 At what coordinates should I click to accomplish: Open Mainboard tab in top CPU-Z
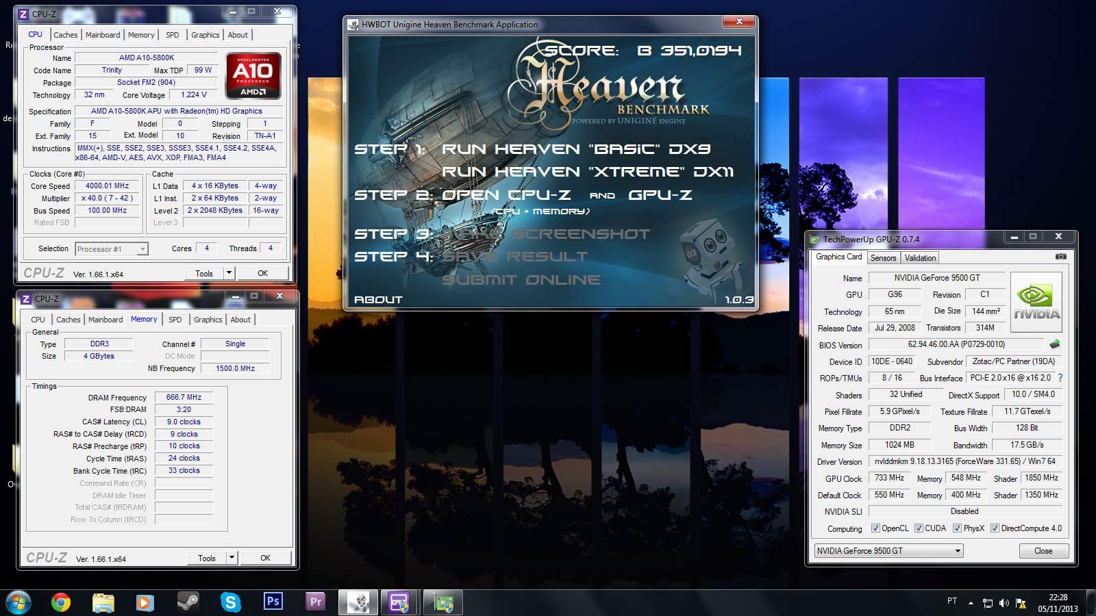[103, 35]
